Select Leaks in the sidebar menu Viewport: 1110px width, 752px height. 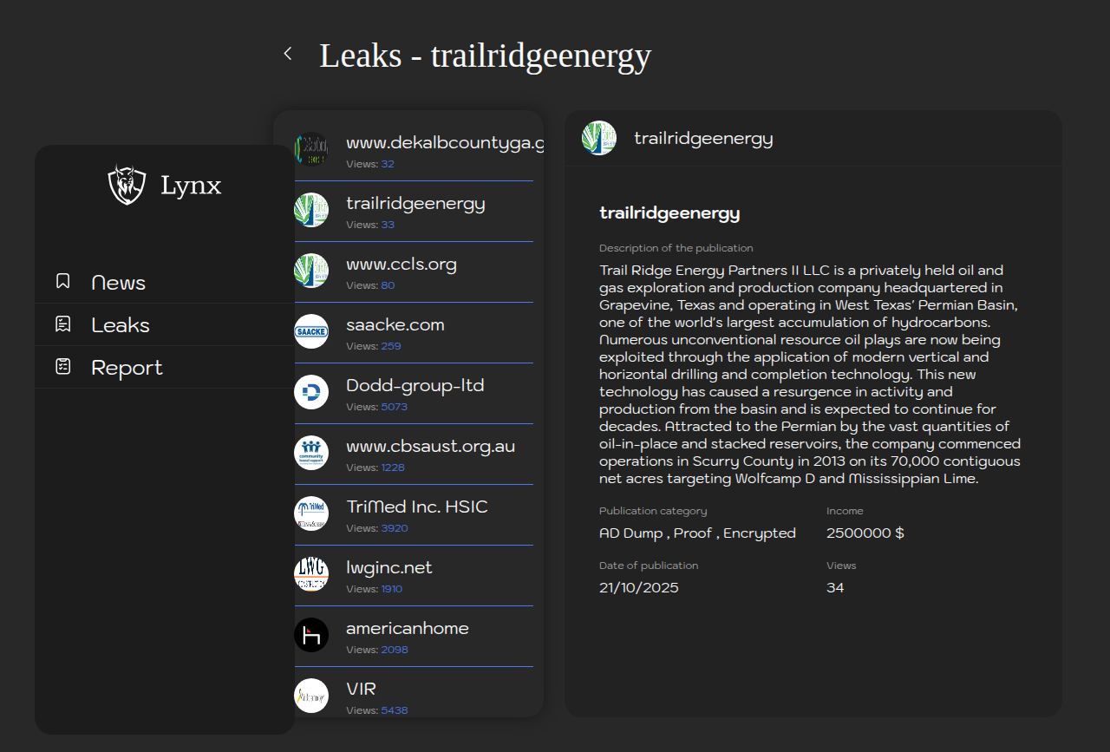pyautogui.click(x=121, y=325)
